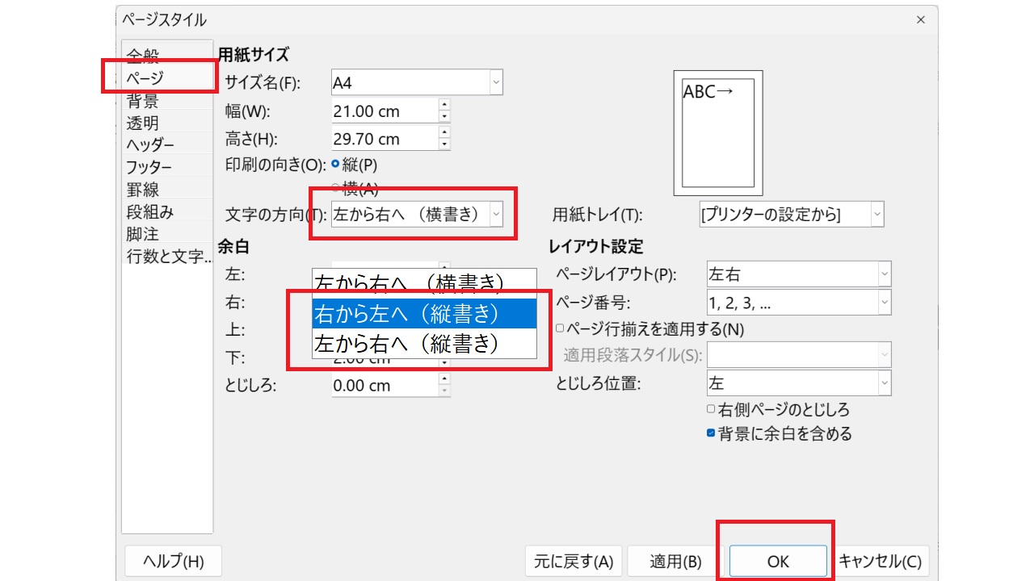Increase 幅 value with up arrow
This screenshot has width=1034, height=581.
444,106
